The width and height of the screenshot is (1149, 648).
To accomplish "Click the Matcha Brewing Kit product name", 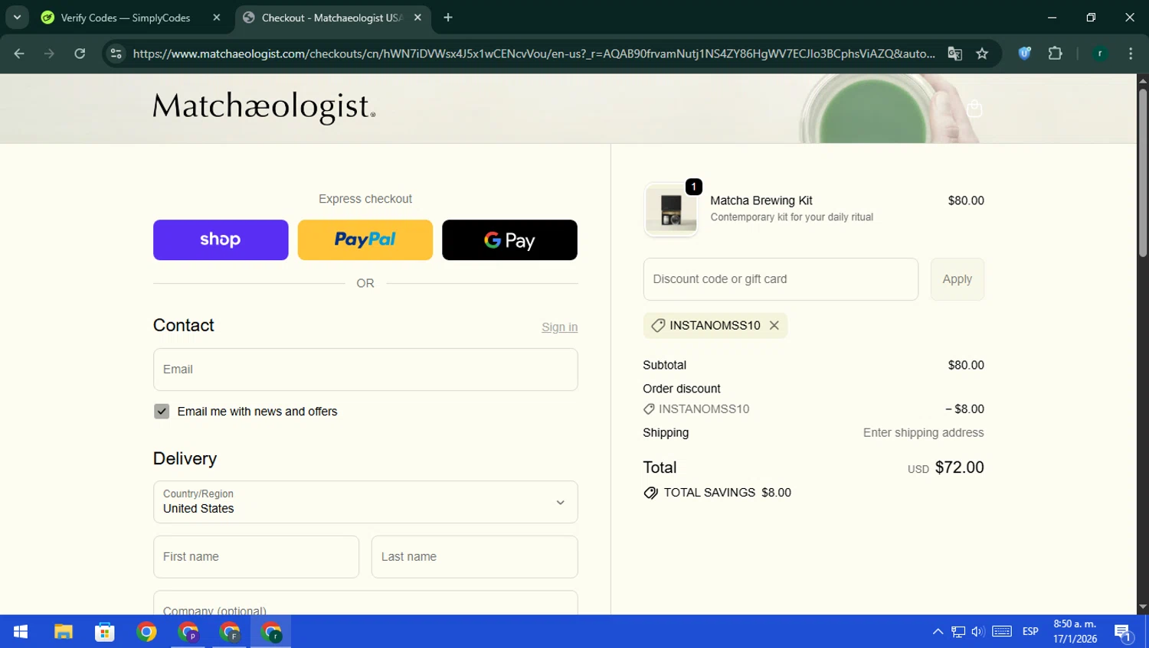I will coord(761,200).
